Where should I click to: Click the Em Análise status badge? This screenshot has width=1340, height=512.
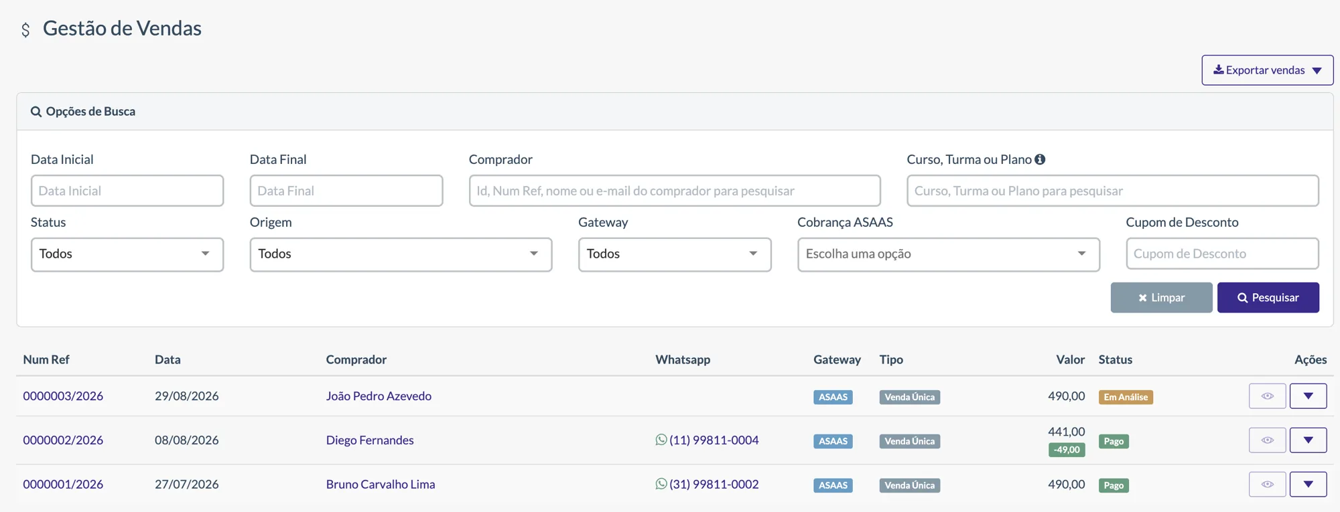coord(1126,397)
